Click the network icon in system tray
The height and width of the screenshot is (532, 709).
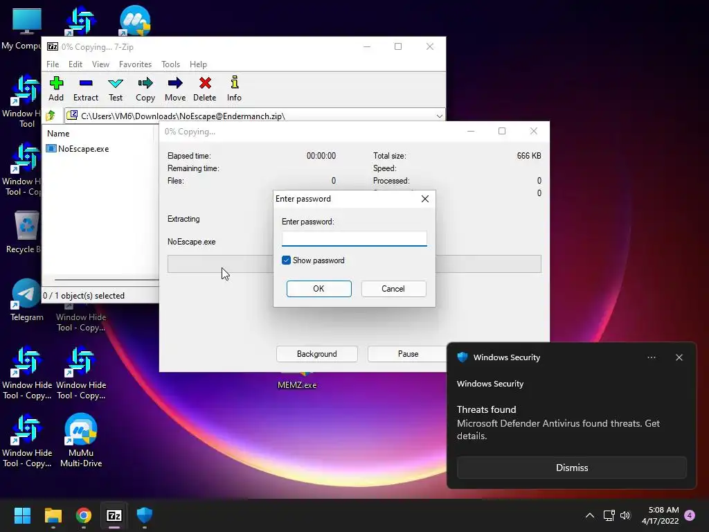[609, 515]
